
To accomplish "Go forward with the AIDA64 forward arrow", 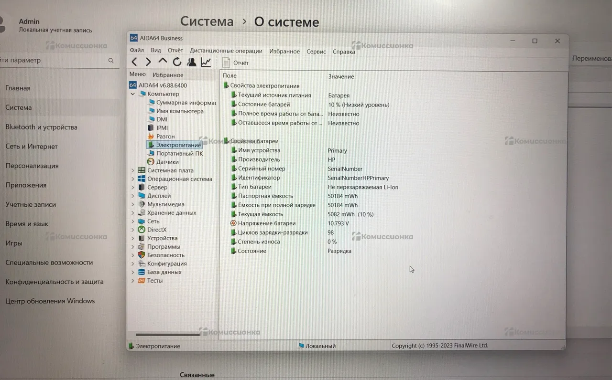I will pyautogui.click(x=148, y=62).
